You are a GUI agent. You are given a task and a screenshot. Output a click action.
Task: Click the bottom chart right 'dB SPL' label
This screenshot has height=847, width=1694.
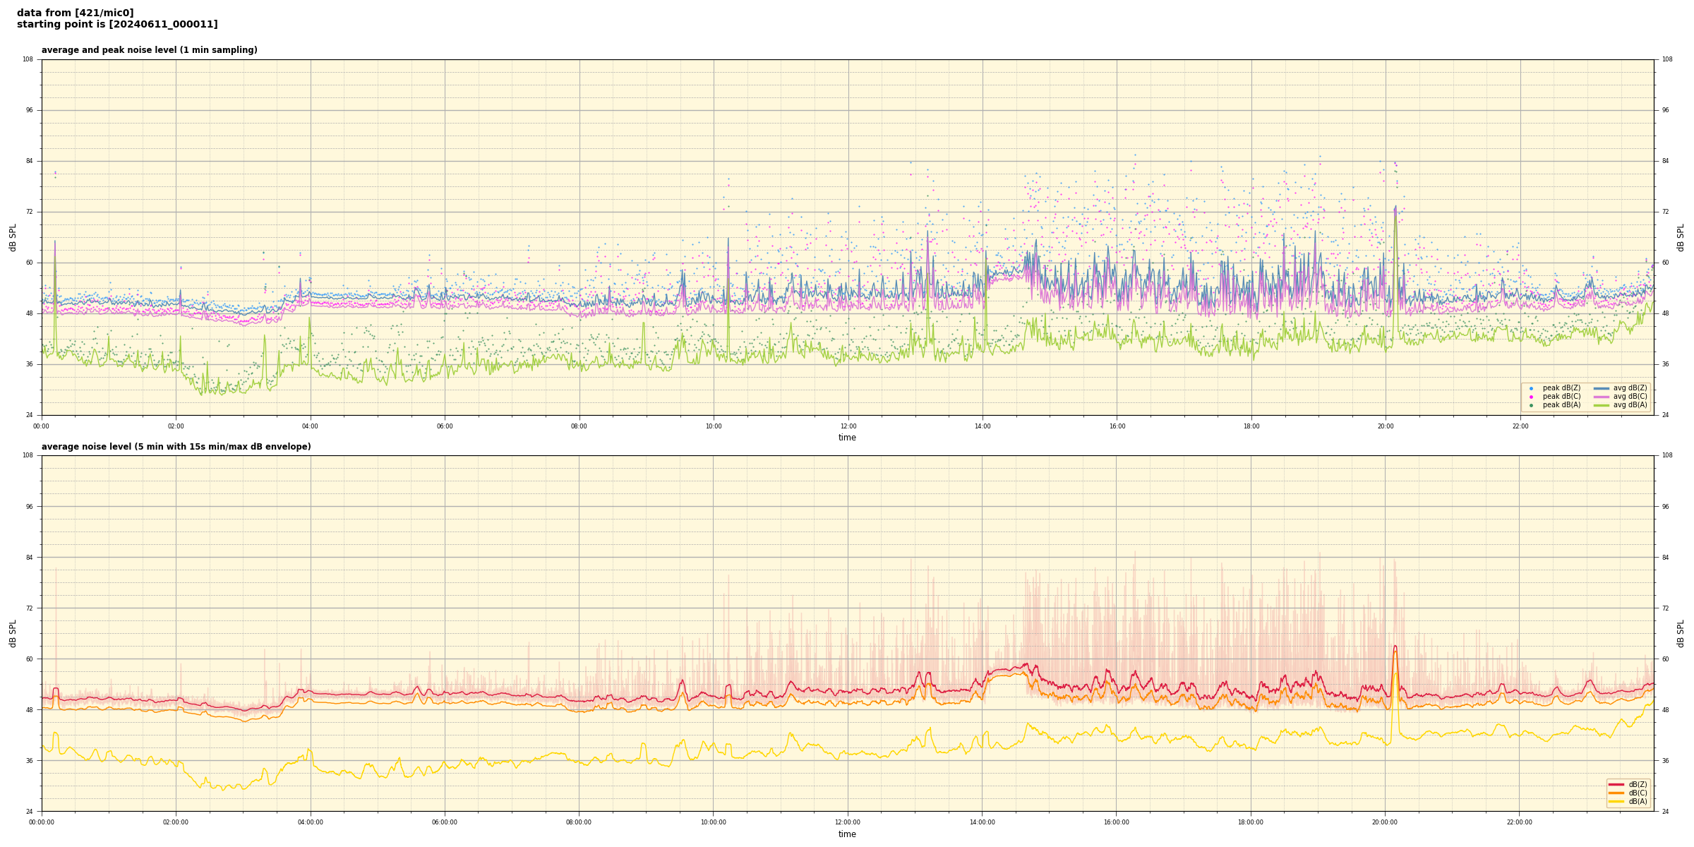pyautogui.click(x=1681, y=633)
